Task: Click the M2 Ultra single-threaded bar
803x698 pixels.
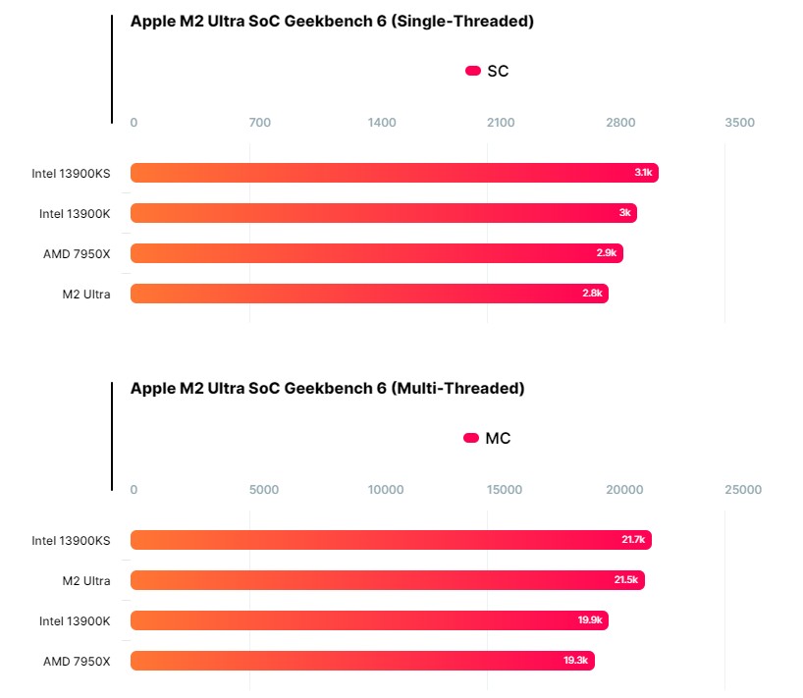Action: click(x=368, y=294)
